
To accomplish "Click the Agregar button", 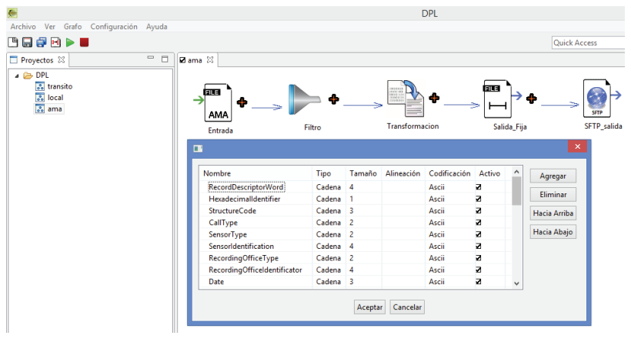I will click(553, 176).
